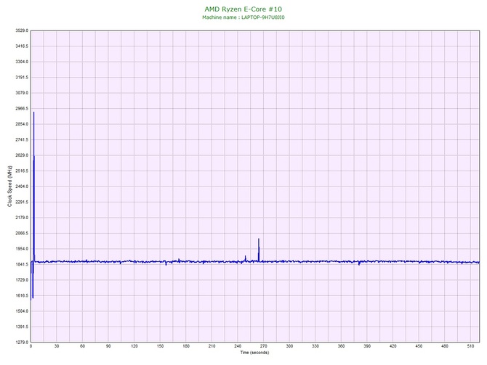The width and height of the screenshot is (487, 365).
Task: Click the 480 time axis tick label
Action: (x=445, y=346)
